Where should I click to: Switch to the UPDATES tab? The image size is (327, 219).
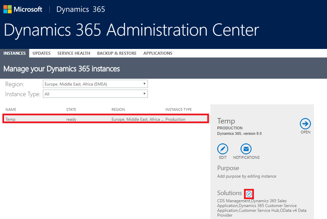42,53
